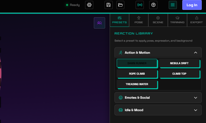Click the Ready status indicator
Viewport: 206px width, 123px height.
click(x=73, y=5)
